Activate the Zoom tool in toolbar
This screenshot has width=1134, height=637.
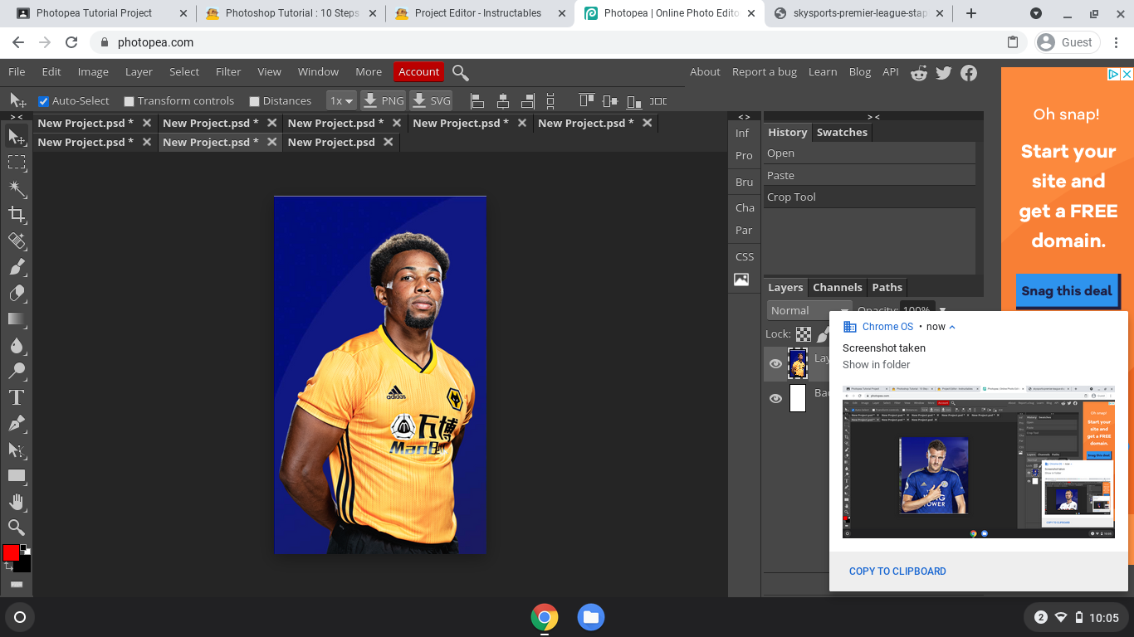pyautogui.click(x=17, y=528)
